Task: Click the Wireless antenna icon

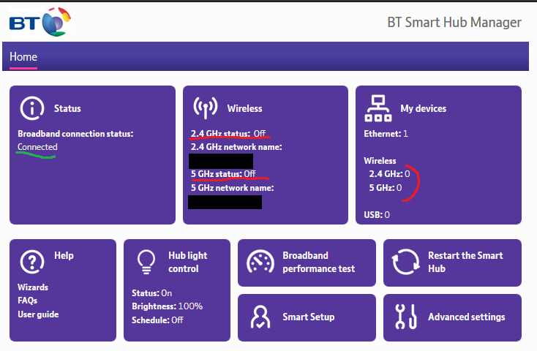Action: pyautogui.click(x=205, y=107)
